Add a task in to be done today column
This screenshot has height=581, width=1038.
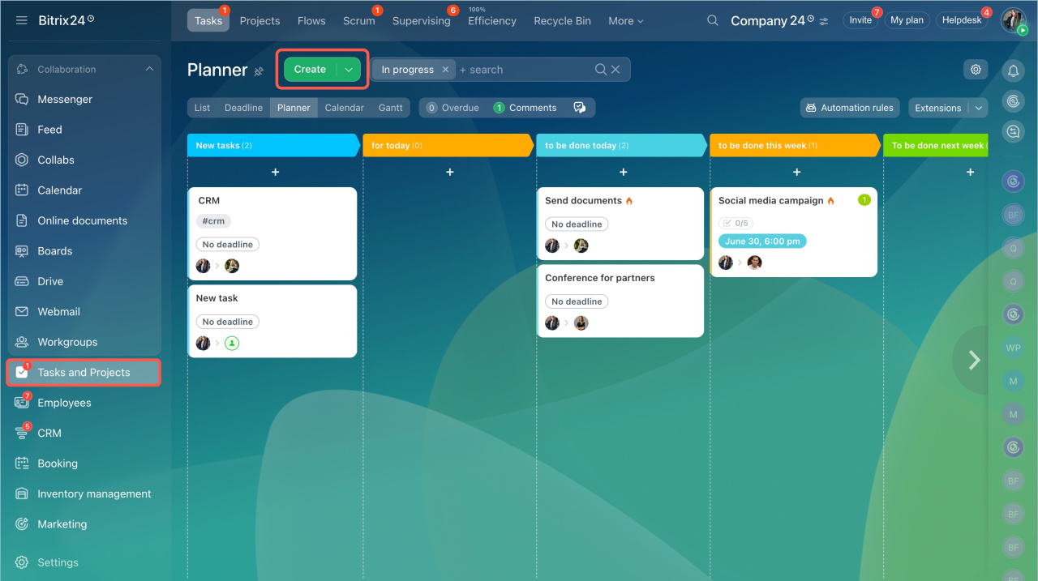click(623, 172)
